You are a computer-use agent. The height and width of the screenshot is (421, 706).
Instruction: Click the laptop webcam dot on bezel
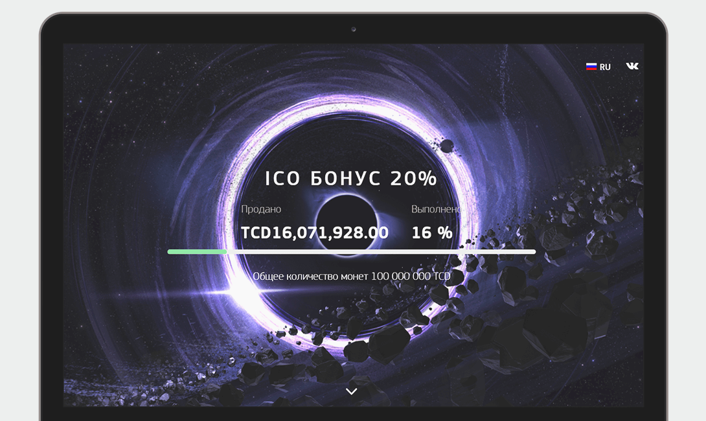[354, 29]
